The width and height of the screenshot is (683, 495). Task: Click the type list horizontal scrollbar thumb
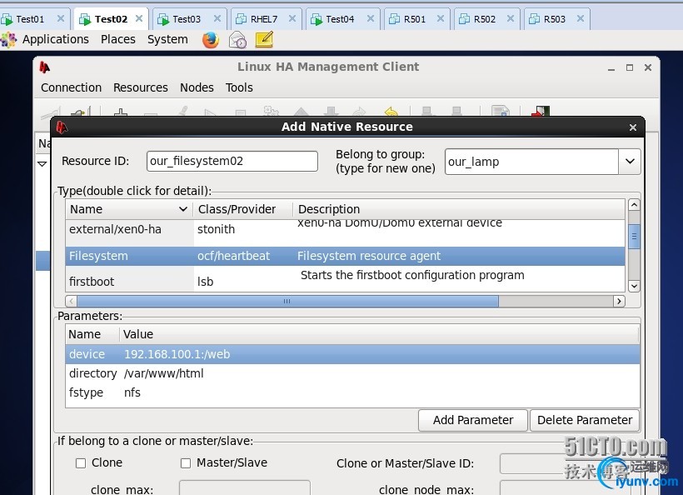pyautogui.click(x=287, y=301)
